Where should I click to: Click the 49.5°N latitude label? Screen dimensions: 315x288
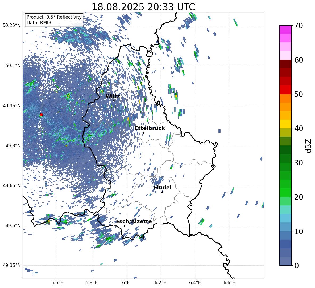13,226
